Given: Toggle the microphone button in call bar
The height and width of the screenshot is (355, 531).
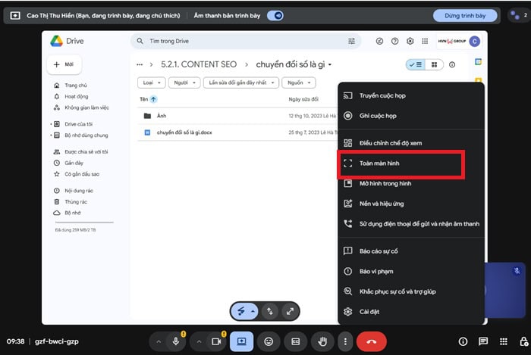Looking at the screenshot, I should point(176,341).
